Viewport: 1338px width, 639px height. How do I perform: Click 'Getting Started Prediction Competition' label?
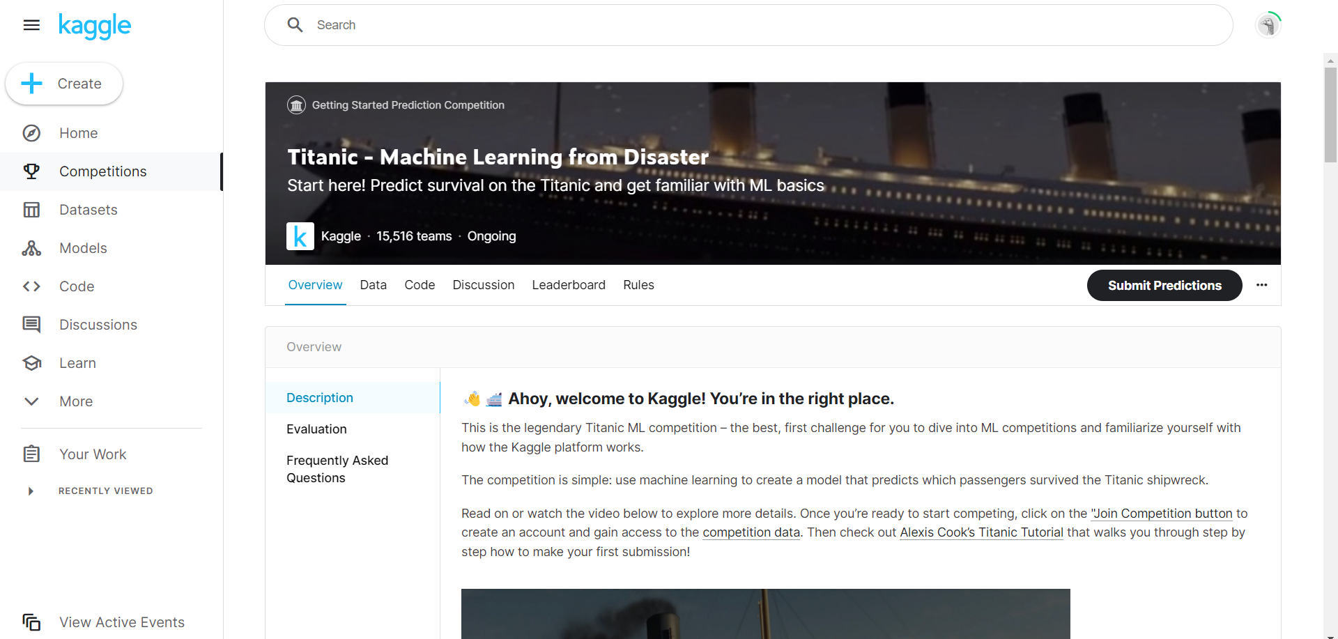pyautogui.click(x=408, y=105)
